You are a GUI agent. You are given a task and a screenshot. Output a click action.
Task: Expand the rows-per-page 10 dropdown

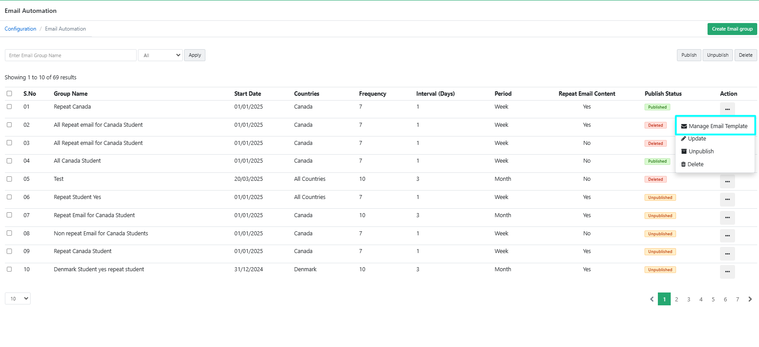pos(18,299)
